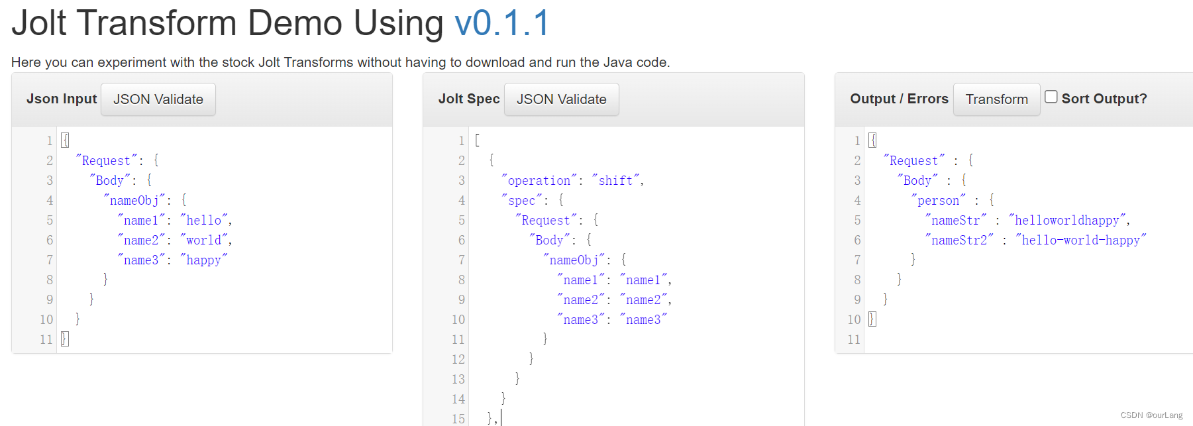The image size is (1193, 426).
Task: Click the "name2" value in Jolt Spec line 9
Action: click(x=643, y=299)
